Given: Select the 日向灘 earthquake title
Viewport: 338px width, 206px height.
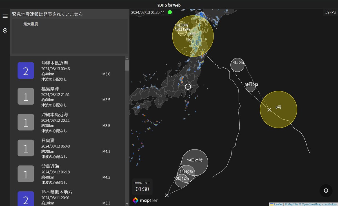Looking at the screenshot, I should click(x=48, y=141).
